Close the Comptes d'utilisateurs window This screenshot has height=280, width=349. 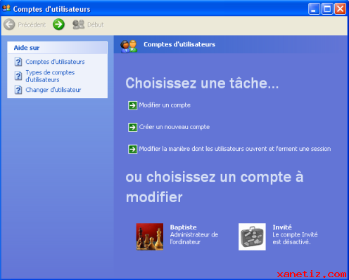(x=341, y=9)
